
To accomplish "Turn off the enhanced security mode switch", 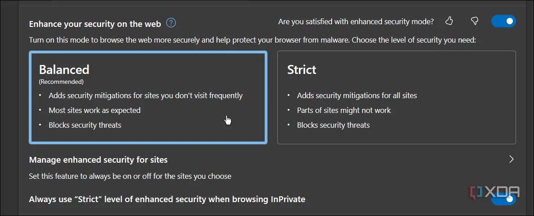I will coord(503,21).
